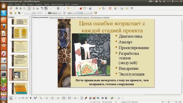Insert a table via the table icon
Image resolution: width=183 pixels, height=103 pixels.
tap(85, 8)
